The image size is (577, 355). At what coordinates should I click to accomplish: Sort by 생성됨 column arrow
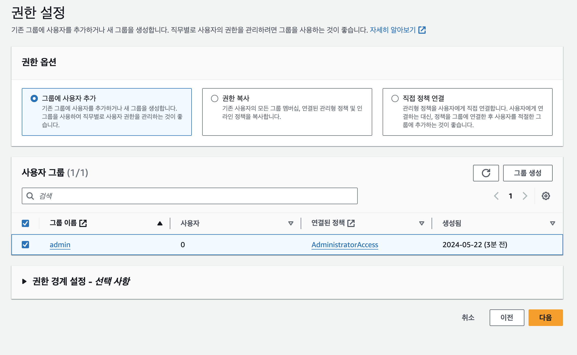552,223
